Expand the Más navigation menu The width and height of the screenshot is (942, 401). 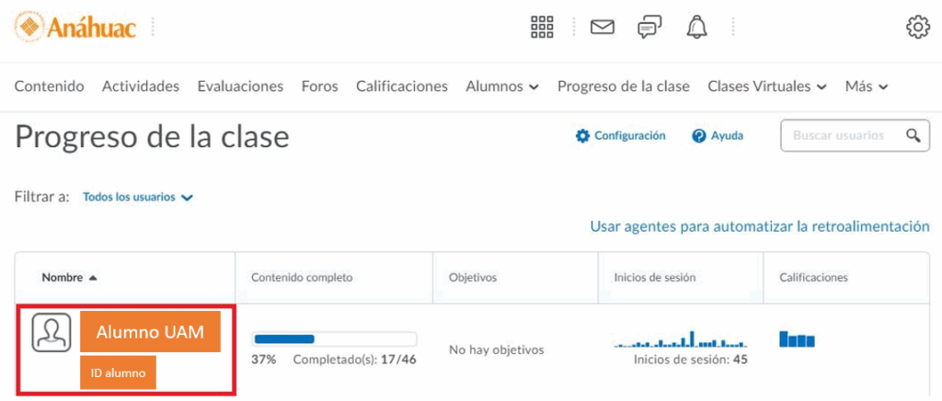[867, 86]
